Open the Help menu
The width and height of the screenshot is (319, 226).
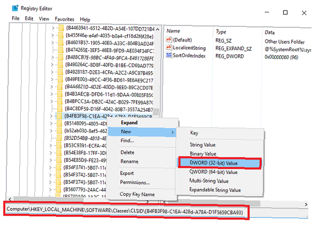[x=85, y=19]
